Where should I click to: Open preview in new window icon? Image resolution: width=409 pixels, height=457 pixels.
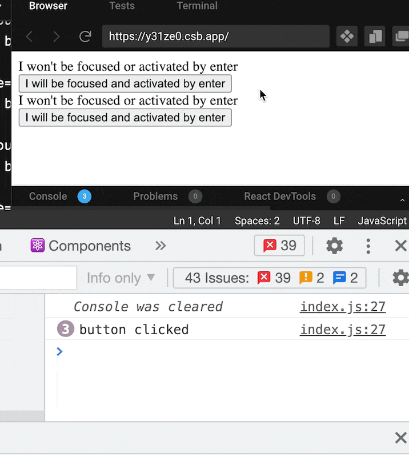click(401, 37)
